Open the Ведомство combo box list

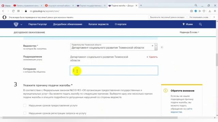156,47
